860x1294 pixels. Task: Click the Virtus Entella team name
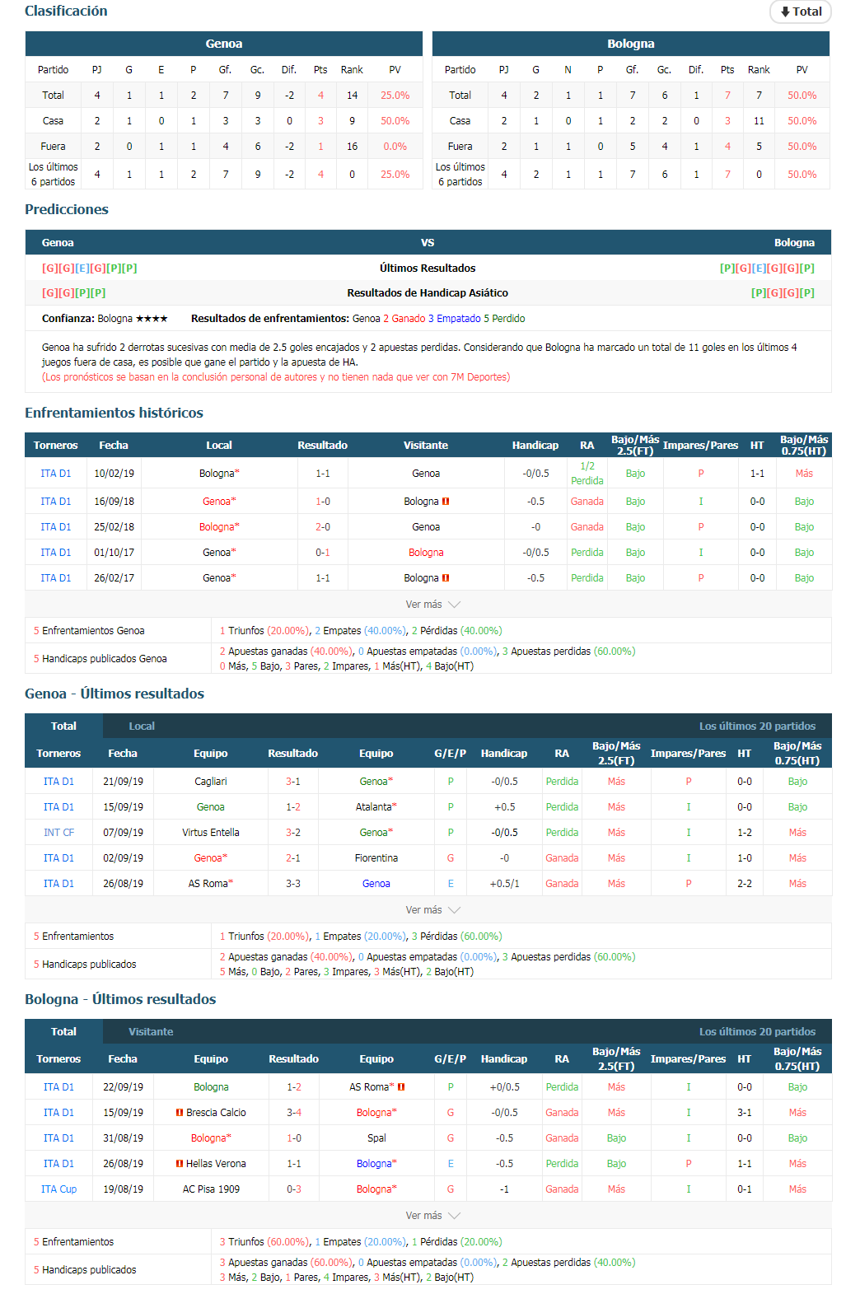[x=211, y=832]
